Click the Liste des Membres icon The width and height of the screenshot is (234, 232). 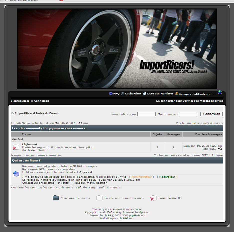(144, 94)
